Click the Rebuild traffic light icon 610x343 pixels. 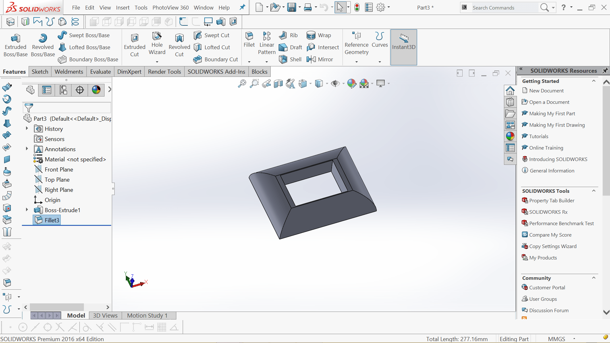click(357, 8)
